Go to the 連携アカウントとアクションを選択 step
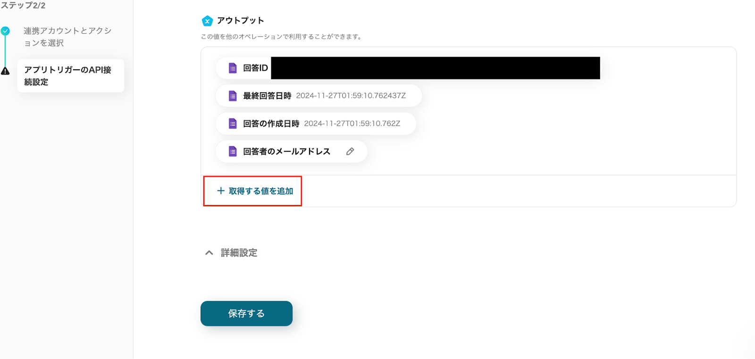The image size is (755, 359). click(x=67, y=37)
